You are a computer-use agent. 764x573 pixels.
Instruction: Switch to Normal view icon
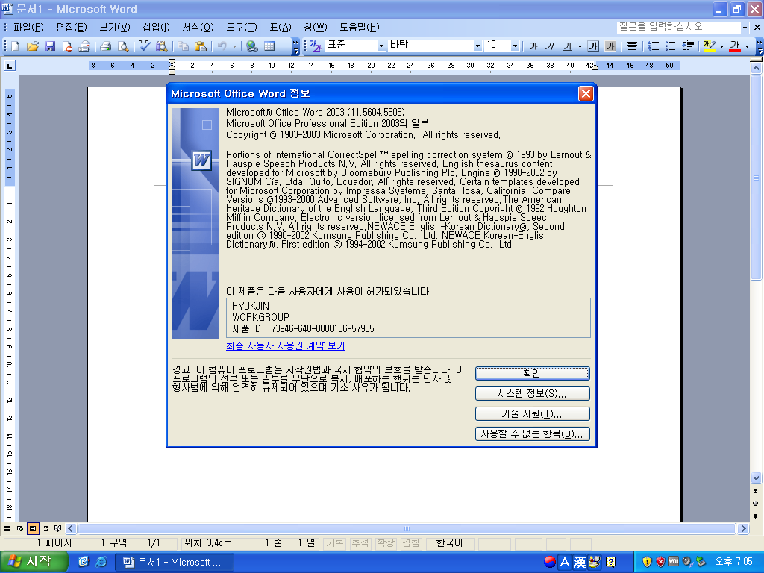tap(7, 528)
